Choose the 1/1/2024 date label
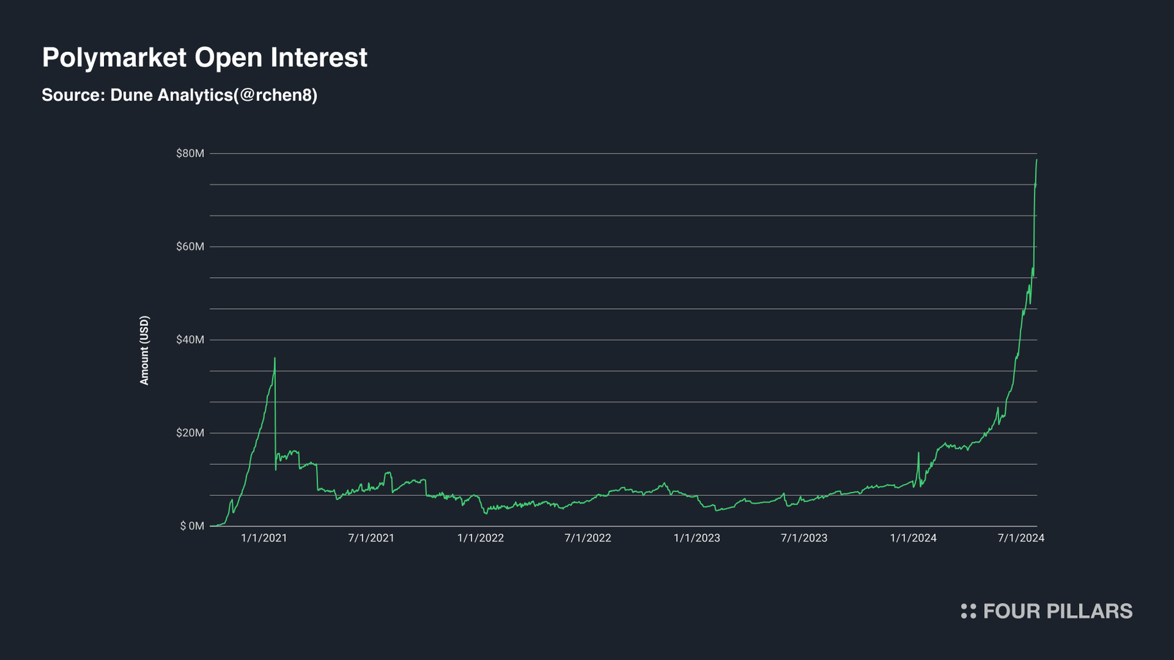1174x660 pixels. click(913, 538)
